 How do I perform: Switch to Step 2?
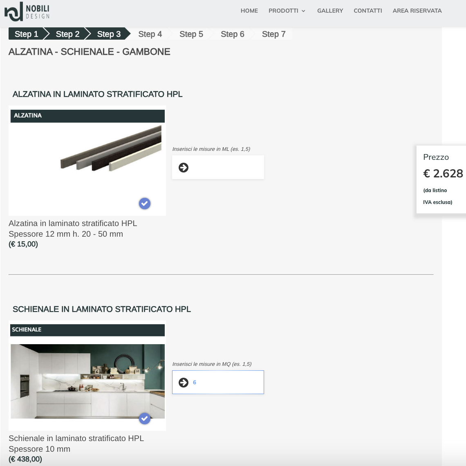point(67,34)
